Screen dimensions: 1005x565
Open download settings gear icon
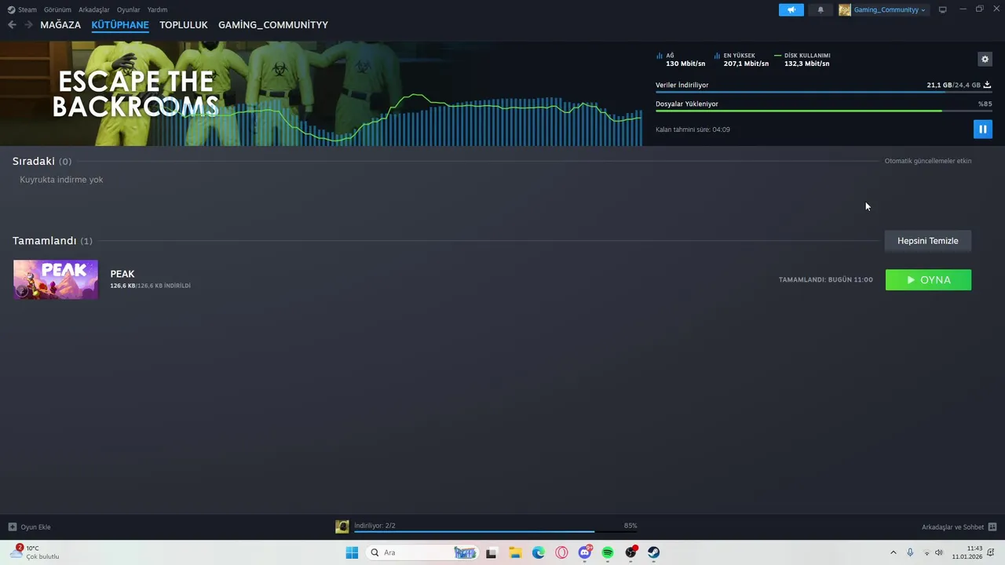(985, 59)
